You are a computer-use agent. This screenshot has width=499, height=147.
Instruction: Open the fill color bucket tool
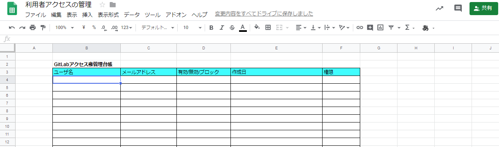coord(257,28)
